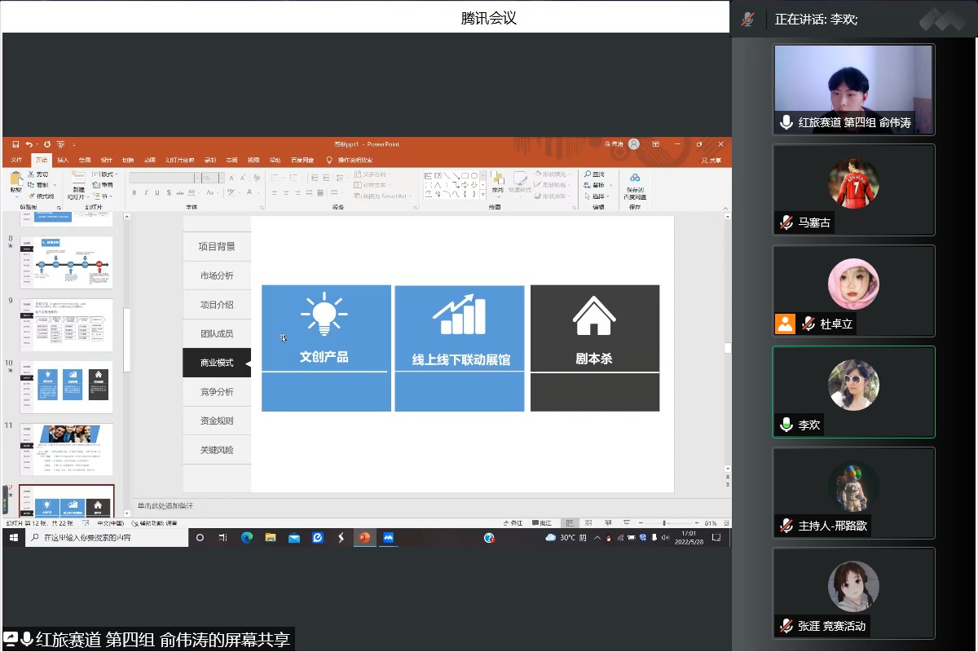Click the house icon above 剧本杀
978x652 pixels.
(x=594, y=315)
